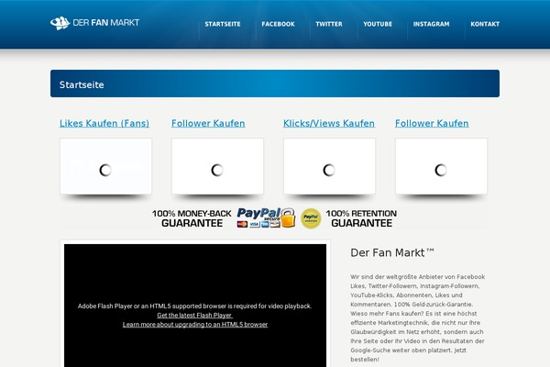Go to the Twitter menu item
Screen dimensions: 550x367
(x=329, y=24)
